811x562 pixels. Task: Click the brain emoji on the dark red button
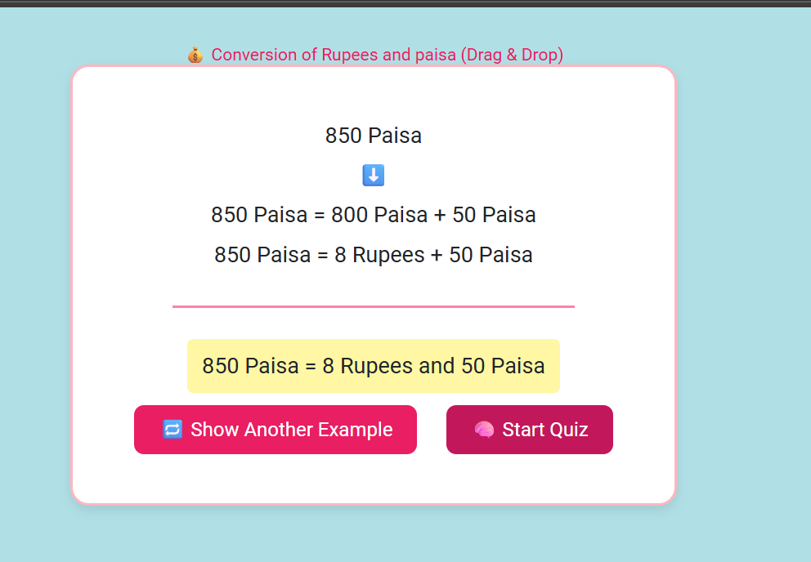pos(484,429)
